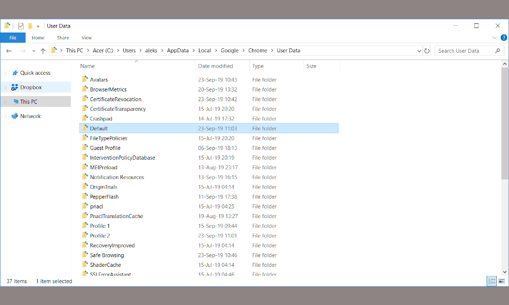Click AppData in the address breadcrumb
509x305 pixels.
click(x=178, y=51)
